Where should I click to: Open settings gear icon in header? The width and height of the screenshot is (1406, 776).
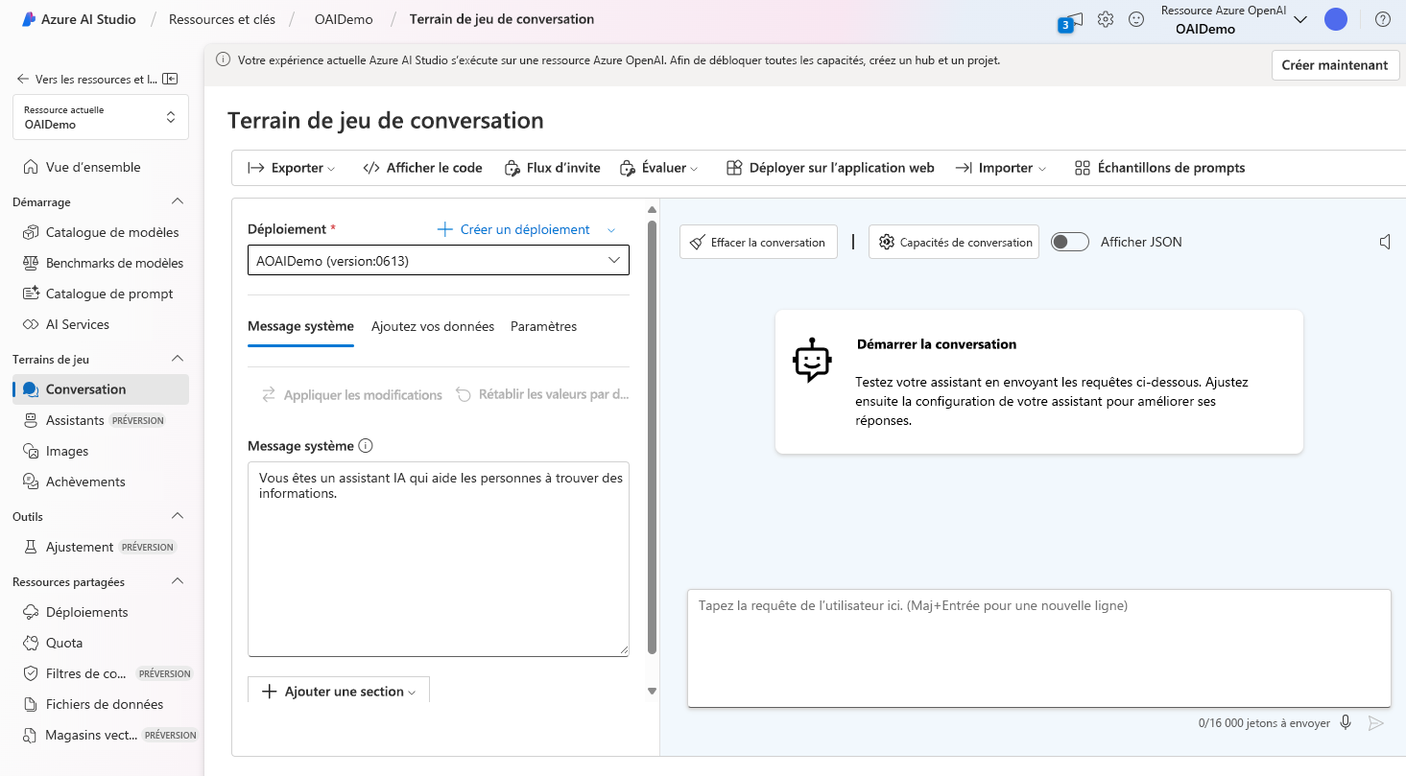click(1106, 19)
